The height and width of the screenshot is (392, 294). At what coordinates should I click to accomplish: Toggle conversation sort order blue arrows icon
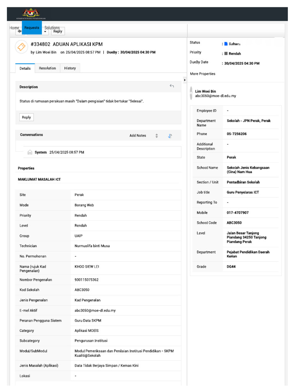pos(170,136)
